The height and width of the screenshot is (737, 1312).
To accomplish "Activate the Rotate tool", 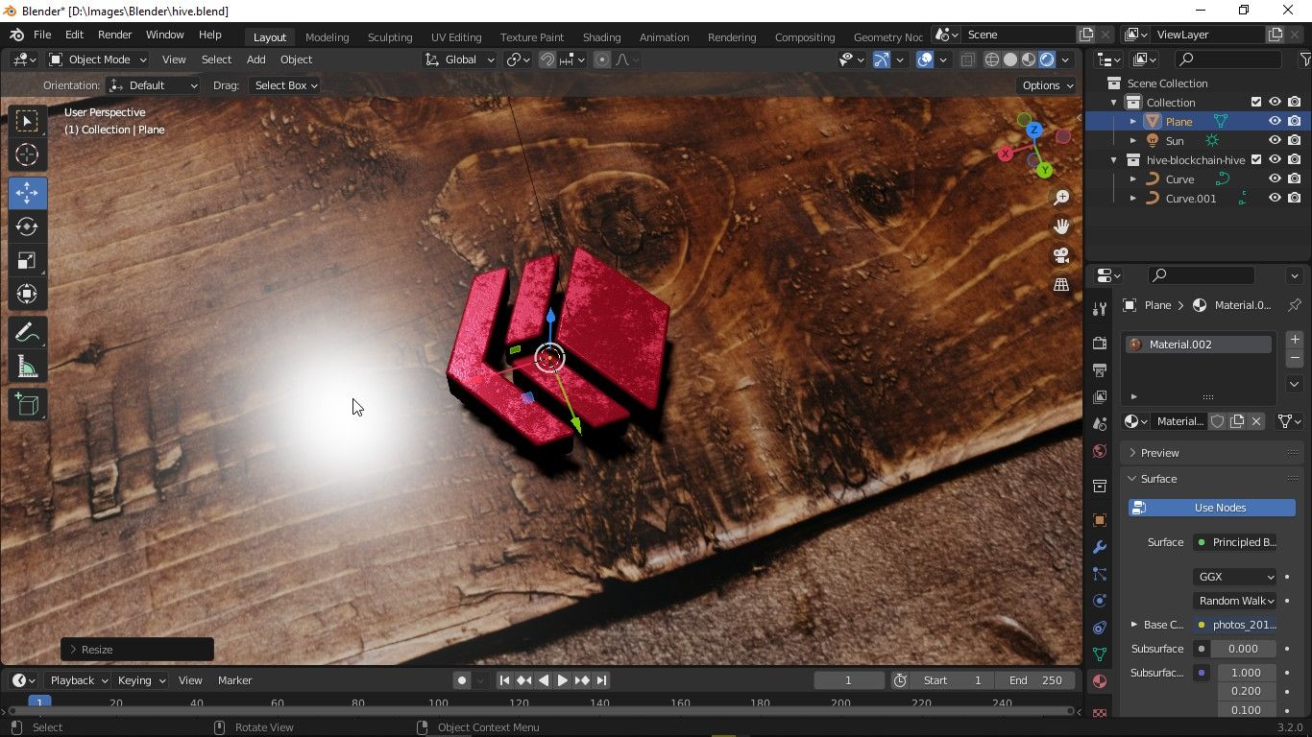I will click(x=27, y=226).
